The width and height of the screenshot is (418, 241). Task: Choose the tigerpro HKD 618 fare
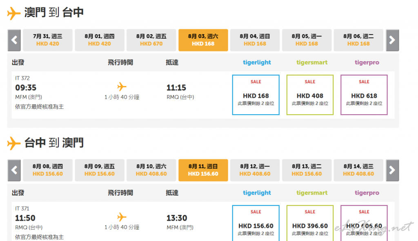(x=364, y=95)
